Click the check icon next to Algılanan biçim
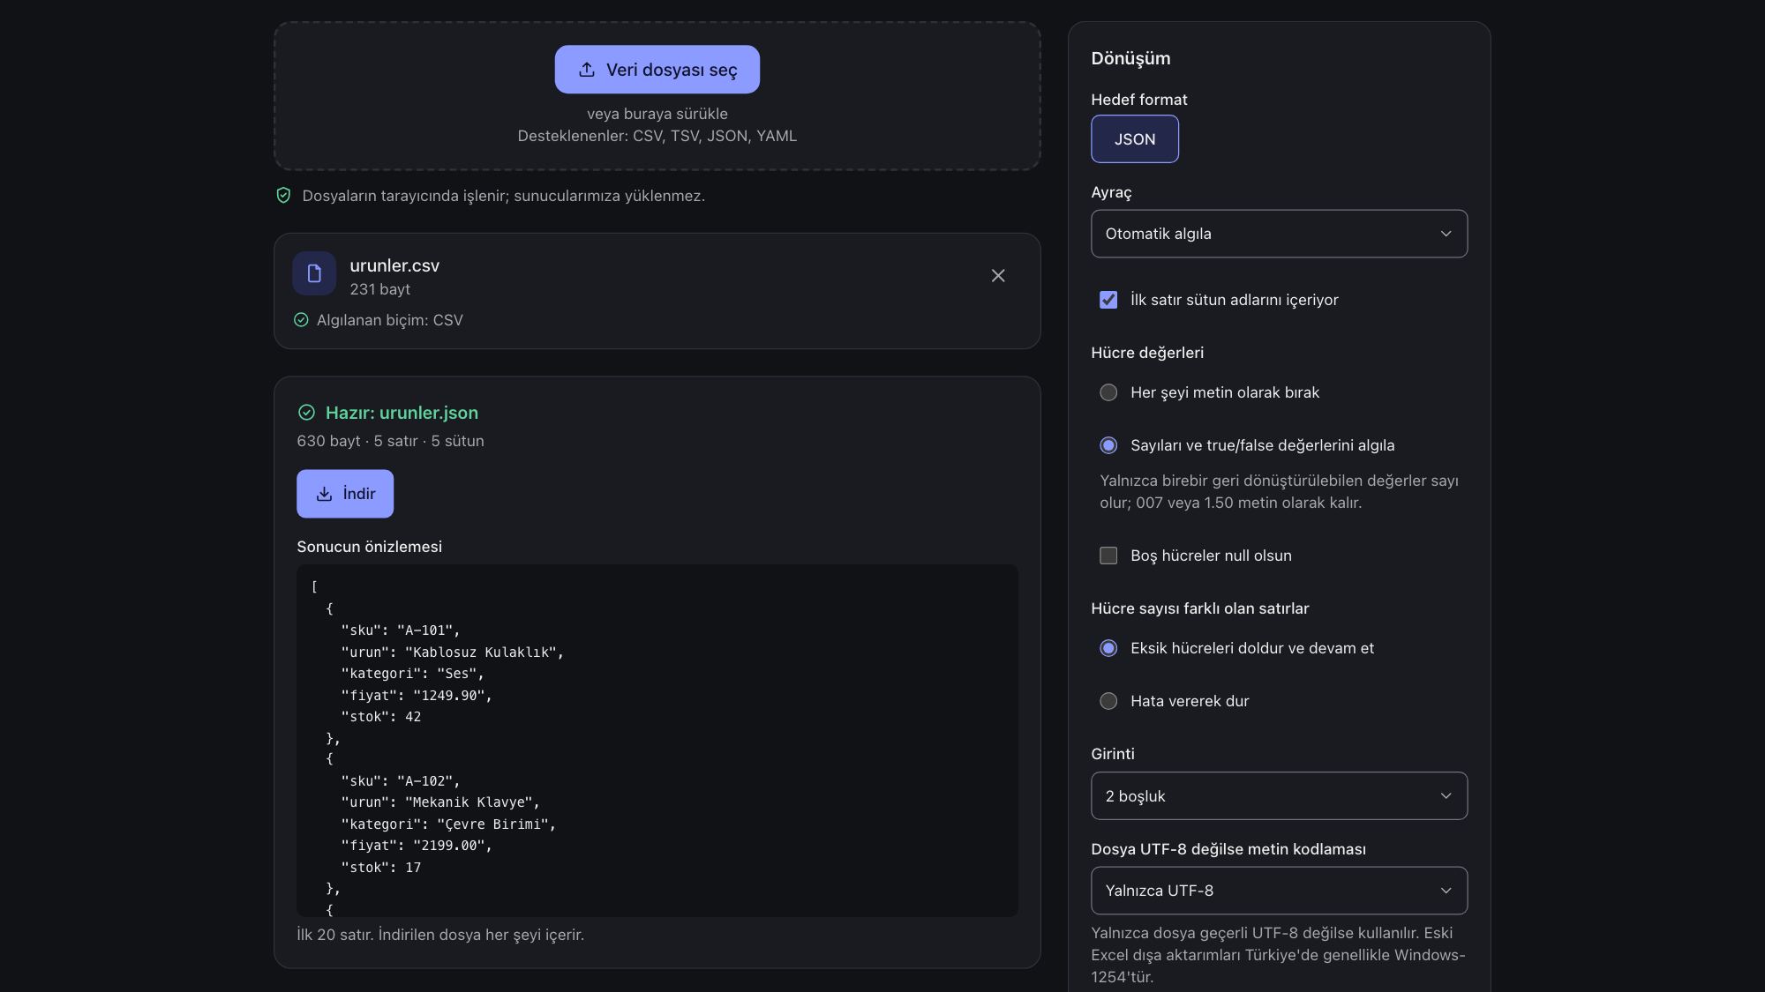 (x=301, y=320)
